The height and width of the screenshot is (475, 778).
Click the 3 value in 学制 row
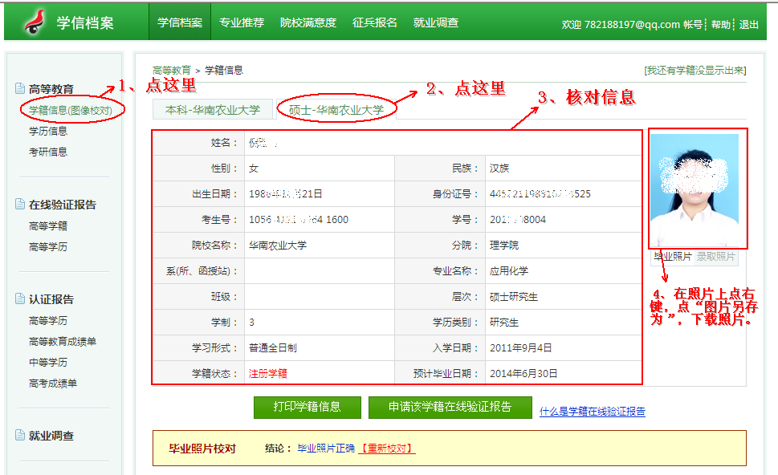click(251, 323)
